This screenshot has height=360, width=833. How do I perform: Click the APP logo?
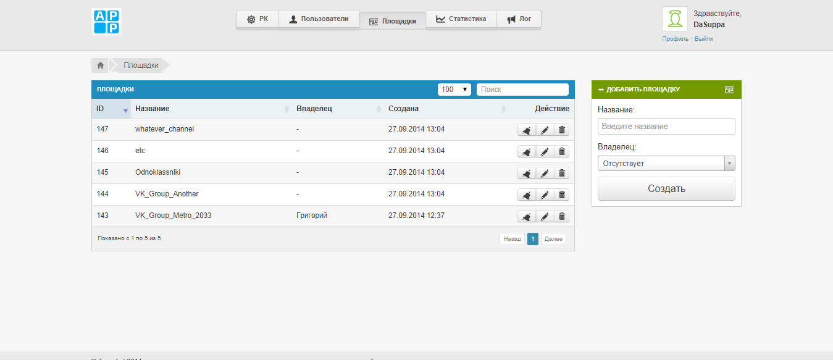coord(106,22)
